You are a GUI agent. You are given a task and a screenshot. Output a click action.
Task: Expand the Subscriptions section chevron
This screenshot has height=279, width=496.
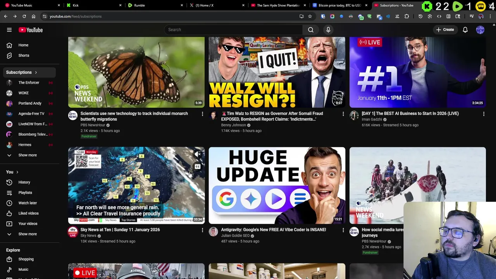[36, 72]
